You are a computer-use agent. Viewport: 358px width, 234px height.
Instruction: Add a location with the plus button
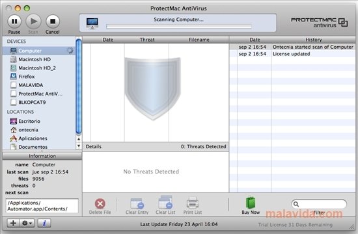click(x=13, y=223)
